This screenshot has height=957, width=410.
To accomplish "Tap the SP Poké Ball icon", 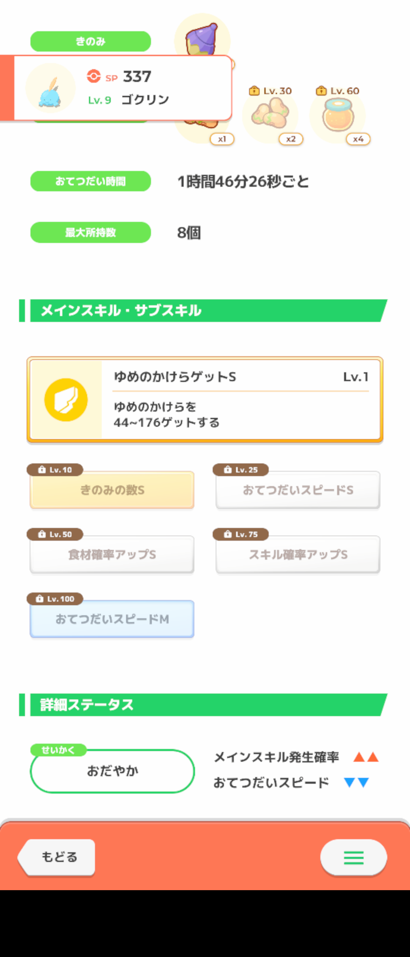I will 93,76.
